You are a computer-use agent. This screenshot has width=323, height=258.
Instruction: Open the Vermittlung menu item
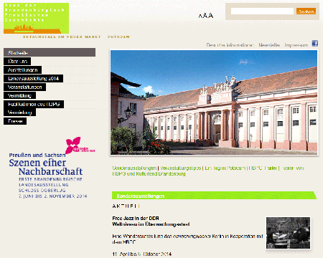coord(19,95)
